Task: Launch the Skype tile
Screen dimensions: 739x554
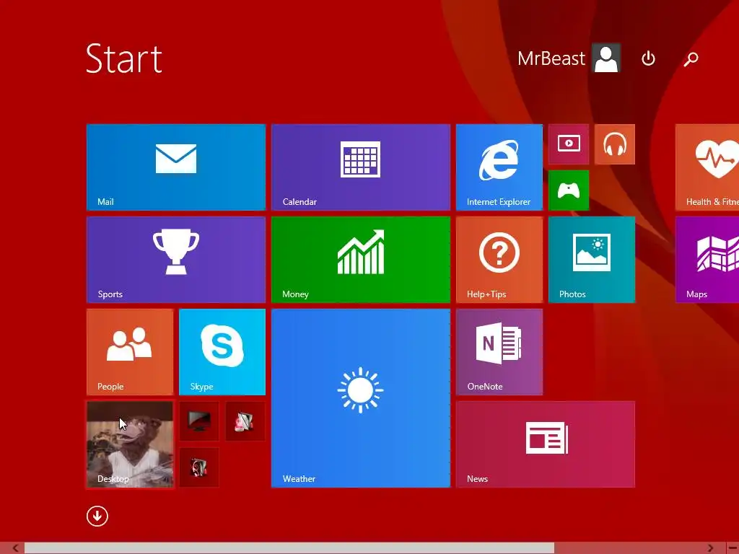Action: click(x=222, y=352)
